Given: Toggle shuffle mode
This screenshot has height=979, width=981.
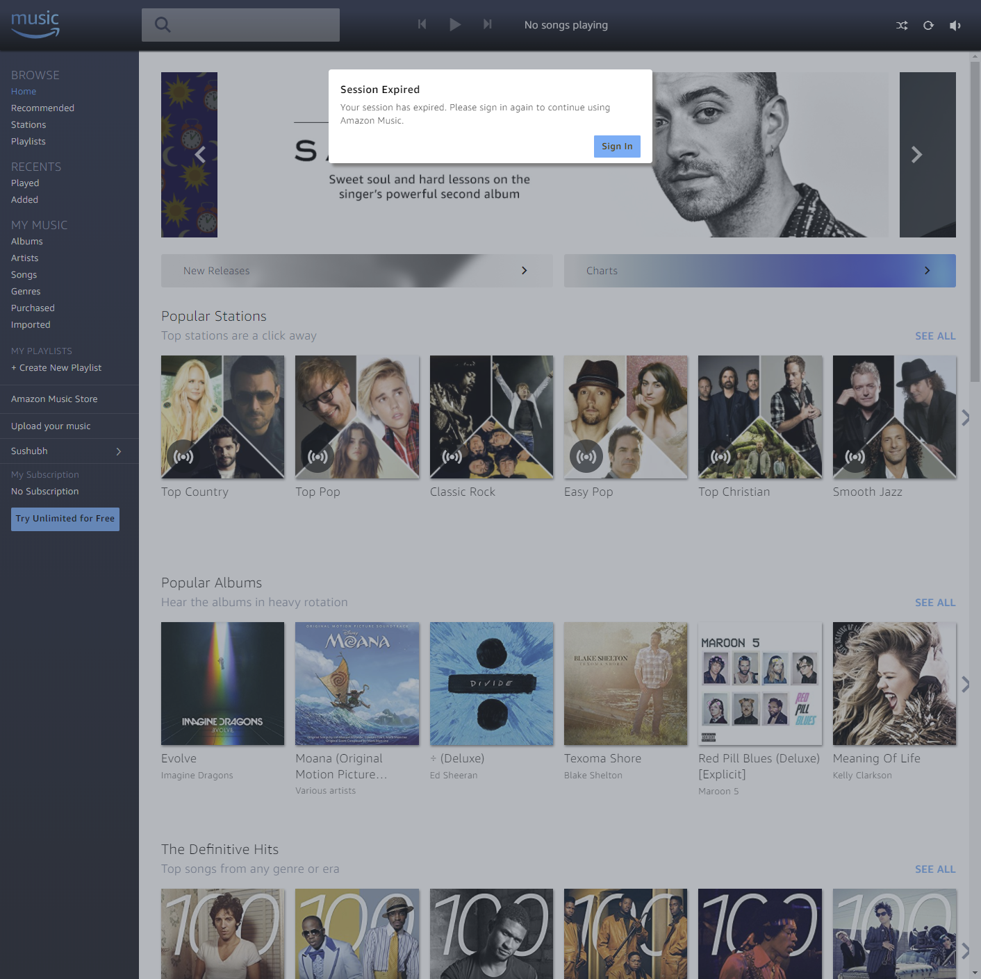Looking at the screenshot, I should 902,26.
